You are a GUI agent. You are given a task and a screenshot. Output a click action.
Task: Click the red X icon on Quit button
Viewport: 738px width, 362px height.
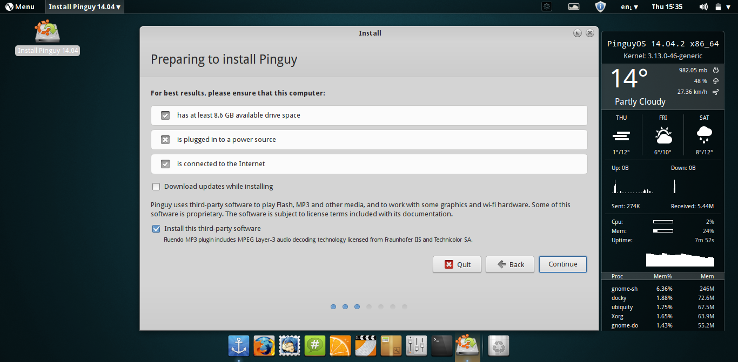coord(449,264)
